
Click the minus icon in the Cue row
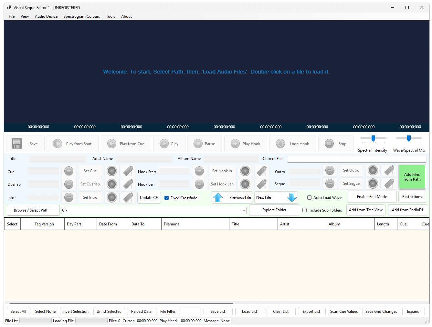coord(69,171)
